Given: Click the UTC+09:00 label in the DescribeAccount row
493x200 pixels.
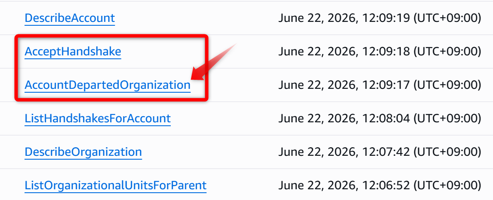Looking at the screenshot, I should click(x=447, y=18).
